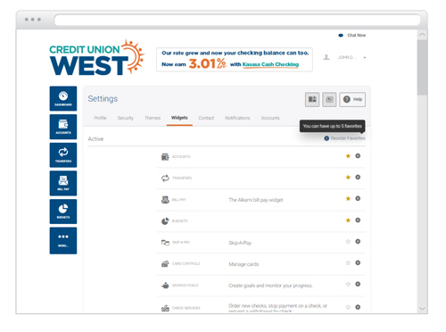The image size is (446, 332).
Task: Click the scrollbar down arrow
Action: (422, 309)
